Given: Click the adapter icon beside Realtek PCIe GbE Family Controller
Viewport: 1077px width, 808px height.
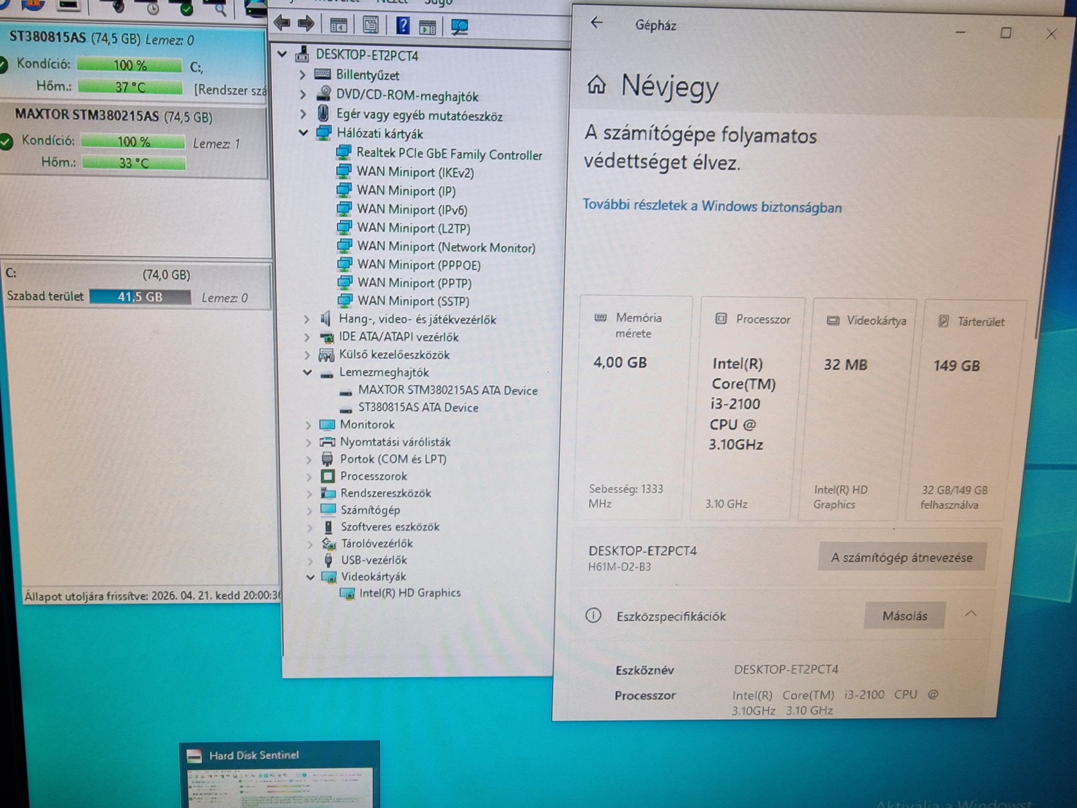Looking at the screenshot, I should pyautogui.click(x=344, y=153).
